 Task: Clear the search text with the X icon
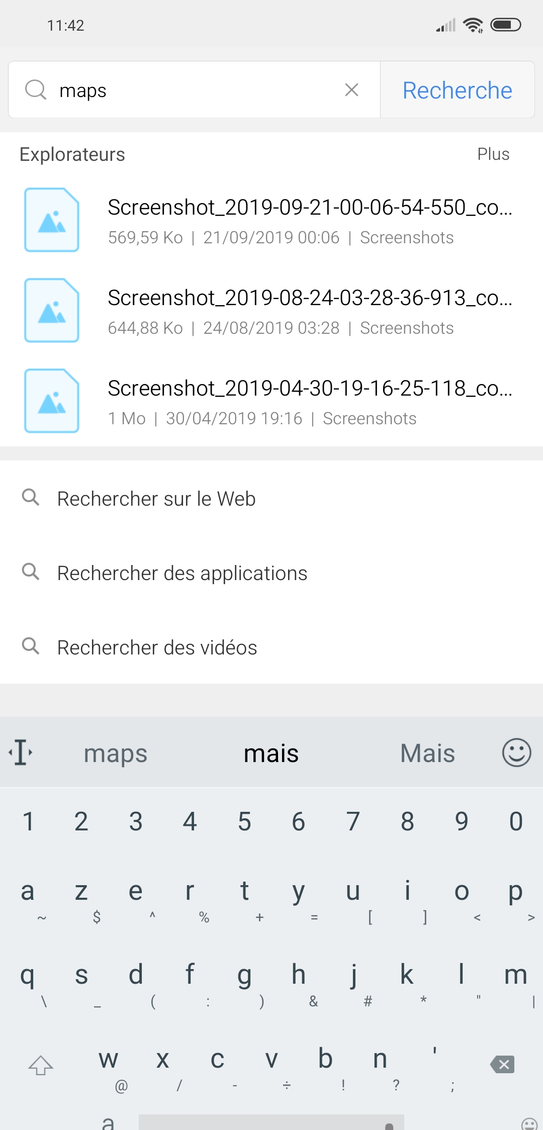[x=351, y=90]
